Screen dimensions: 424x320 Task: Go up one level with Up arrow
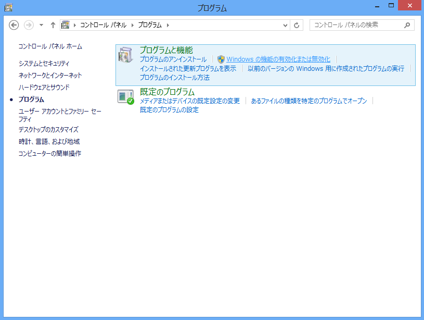pos(53,25)
